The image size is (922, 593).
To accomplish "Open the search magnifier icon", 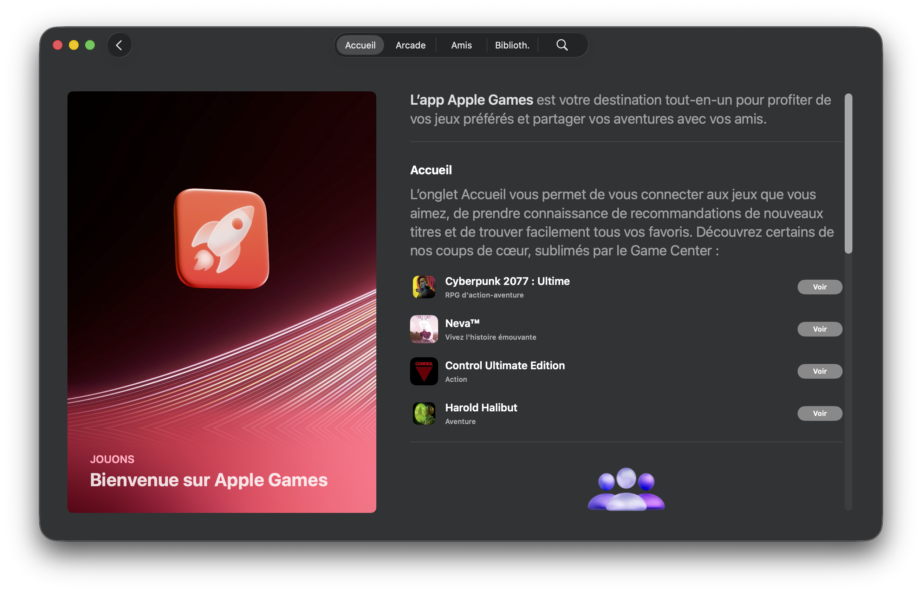I will click(x=562, y=45).
